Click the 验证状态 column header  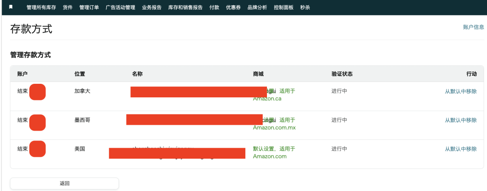coord(342,74)
